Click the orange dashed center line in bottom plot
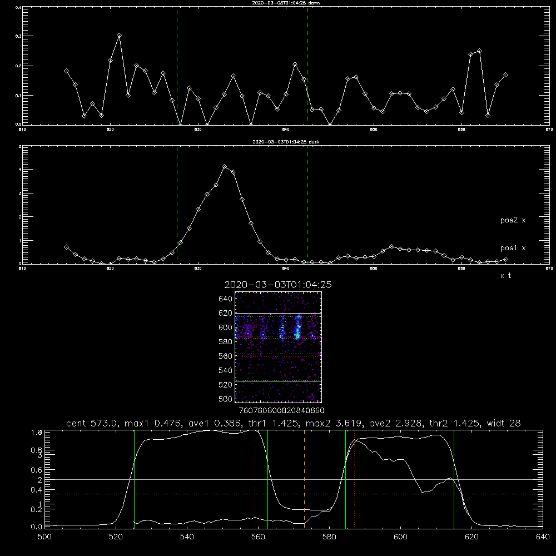 (304, 479)
